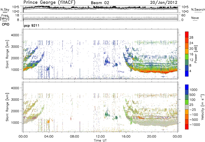Click the '4' power colorbar tick value
Viewport: 205px width, 142px height.
click(x=190, y=71)
